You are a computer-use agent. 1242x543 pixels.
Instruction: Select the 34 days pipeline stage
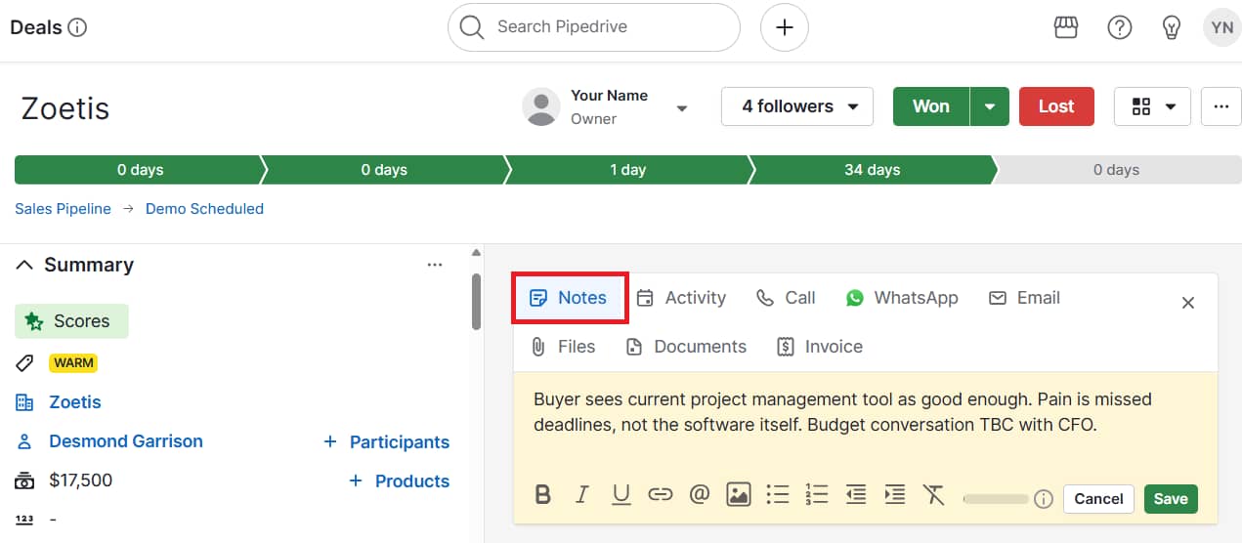[873, 170]
